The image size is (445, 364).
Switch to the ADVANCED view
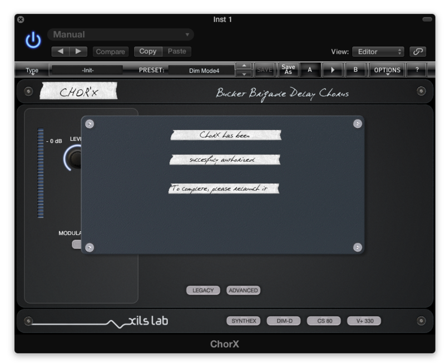(243, 290)
